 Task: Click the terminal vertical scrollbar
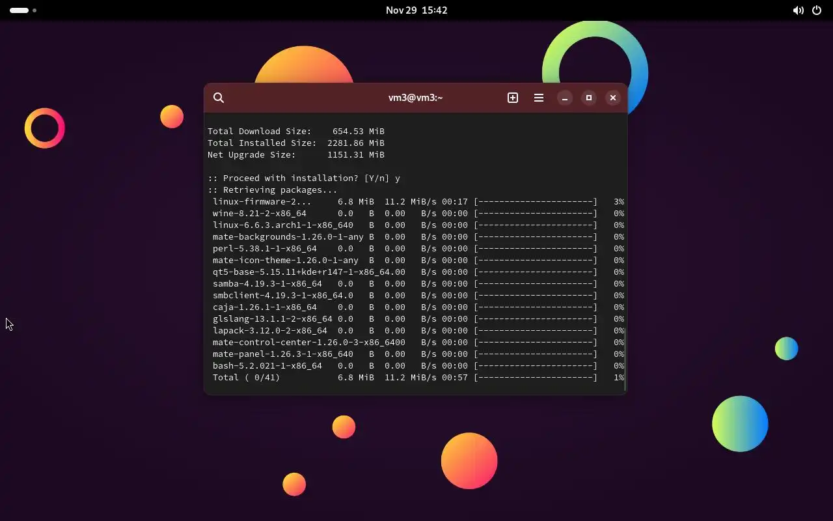point(625,359)
